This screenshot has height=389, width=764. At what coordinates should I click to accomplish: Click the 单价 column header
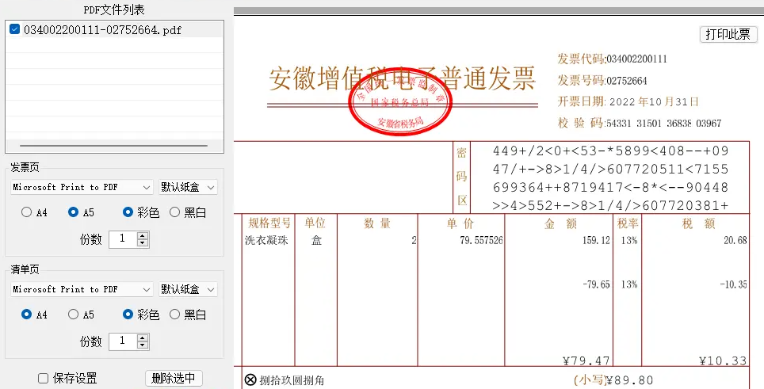pyautogui.click(x=460, y=223)
